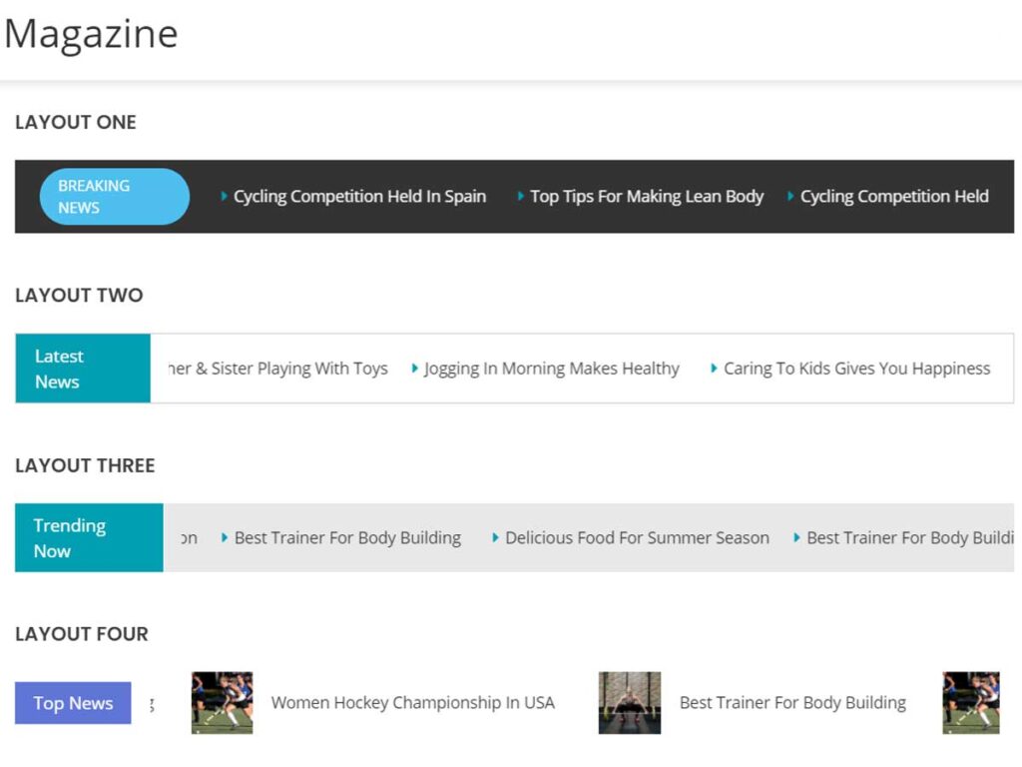The width and height of the screenshot is (1022, 767).
Task: Click the Top News button
Action: click(x=73, y=703)
